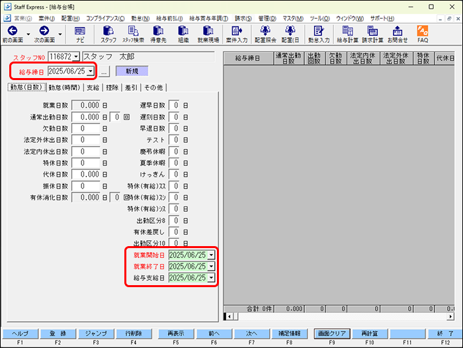Click the grid's right scroll arrow
Image resolution: width=463 pixels, height=348 pixels.
(x=450, y=316)
